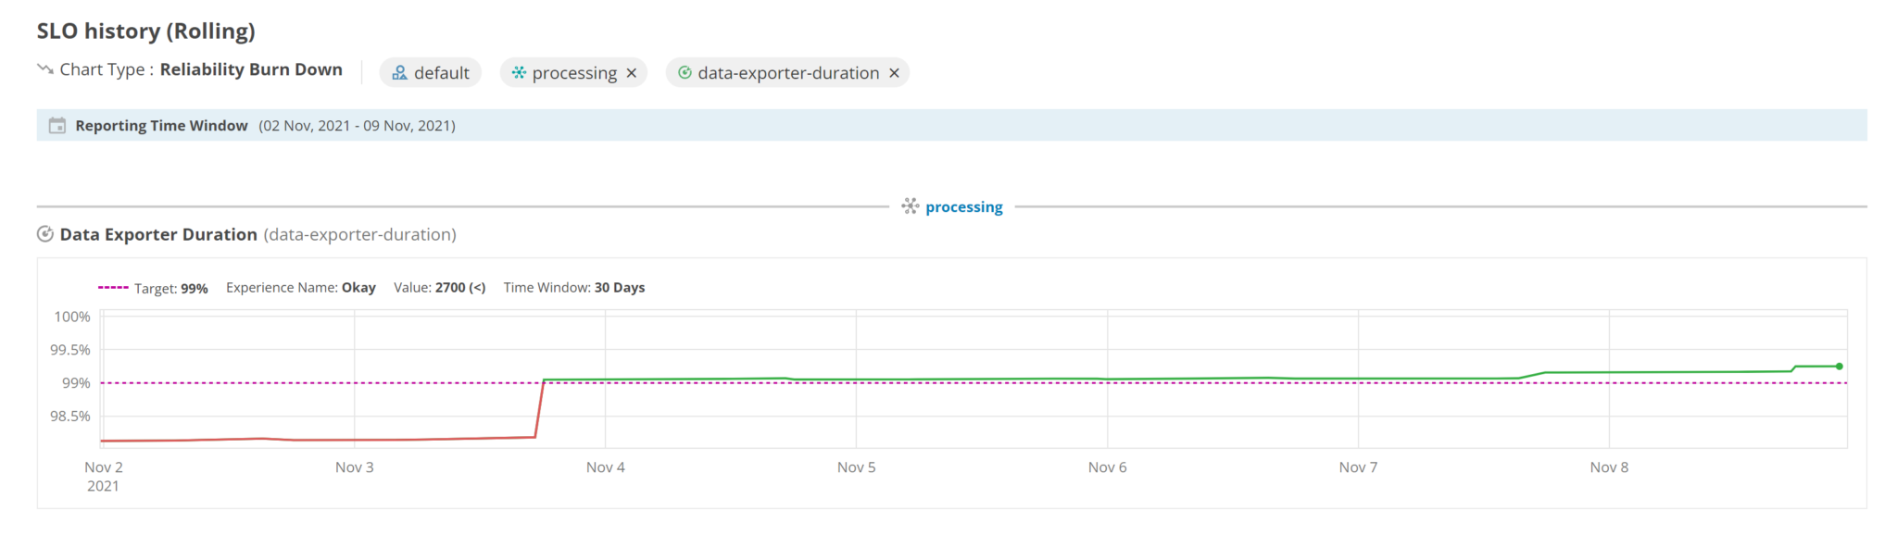This screenshot has width=1897, height=535.
Task: Click the service icon inside the processing chip
Action: coord(519,73)
